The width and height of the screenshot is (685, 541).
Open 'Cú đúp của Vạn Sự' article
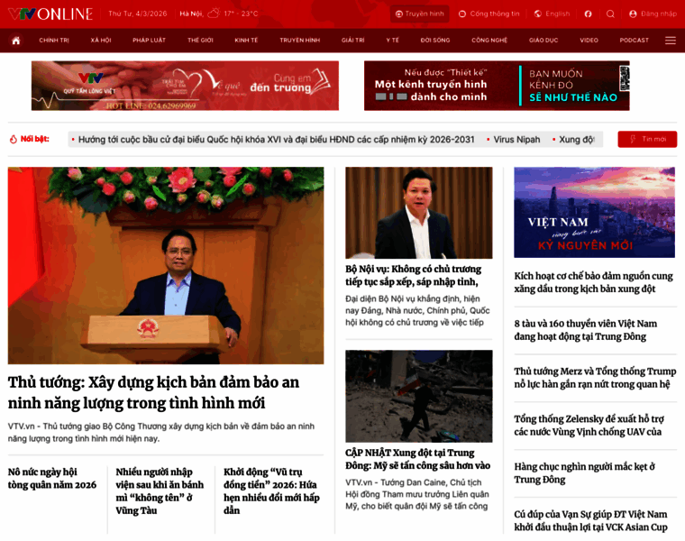pyautogui.click(x=590, y=520)
